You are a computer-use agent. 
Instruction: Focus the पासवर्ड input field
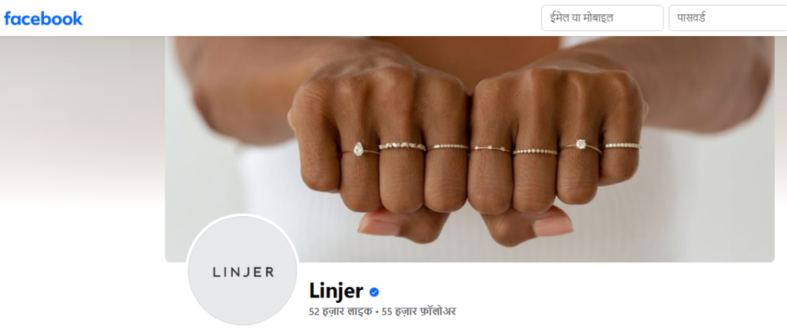pyautogui.click(x=728, y=18)
